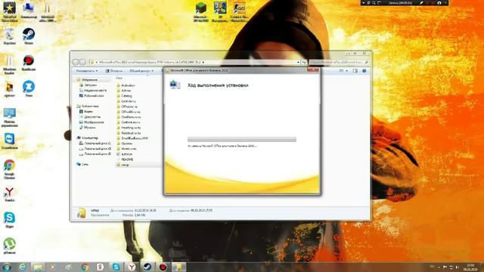Open Explorer help question-mark icon
Viewport: 484px width, 272px height.
coord(365,71)
